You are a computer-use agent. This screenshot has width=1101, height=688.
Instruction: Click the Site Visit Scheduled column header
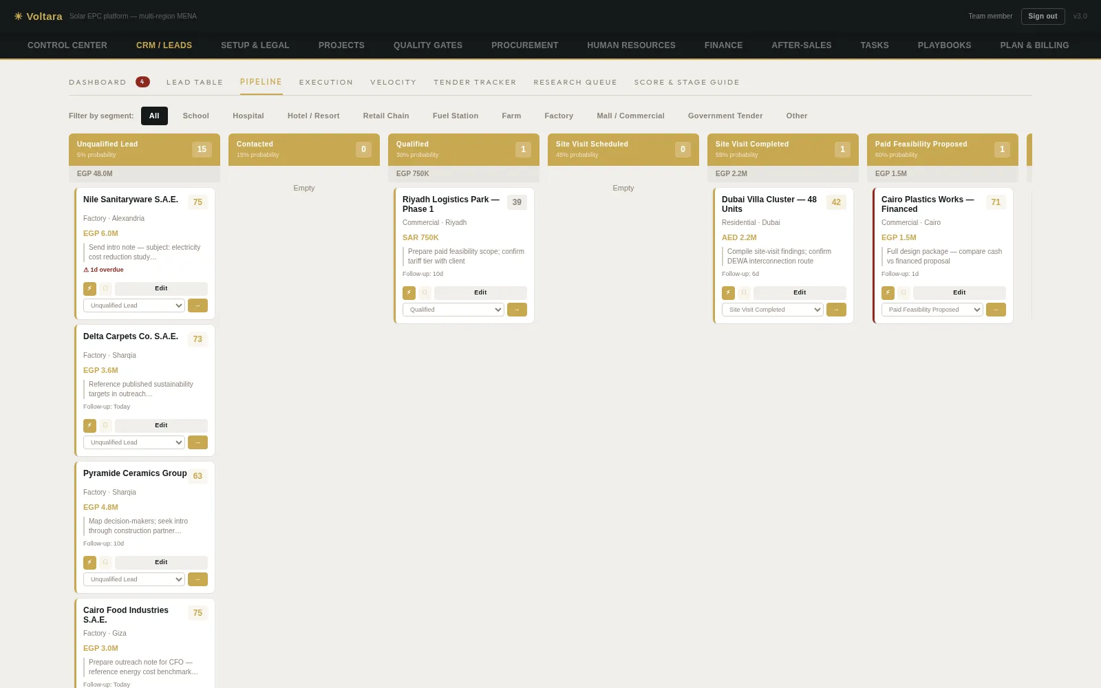click(x=623, y=149)
